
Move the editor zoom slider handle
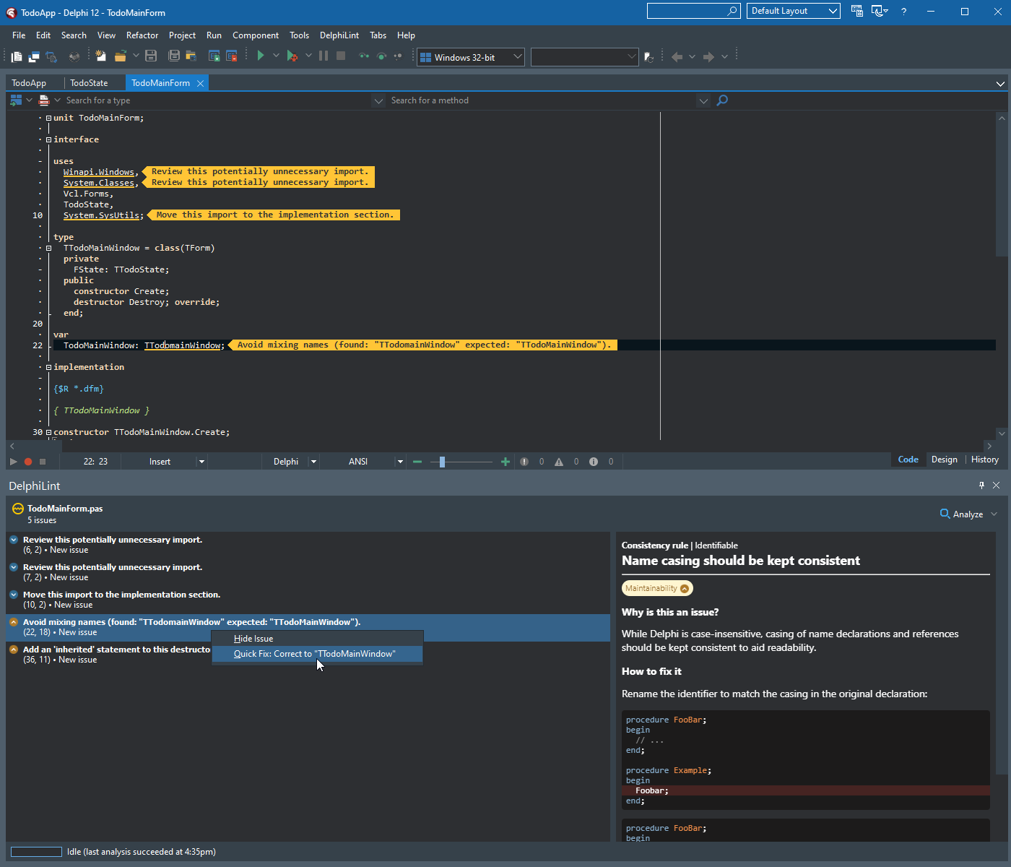pos(442,462)
